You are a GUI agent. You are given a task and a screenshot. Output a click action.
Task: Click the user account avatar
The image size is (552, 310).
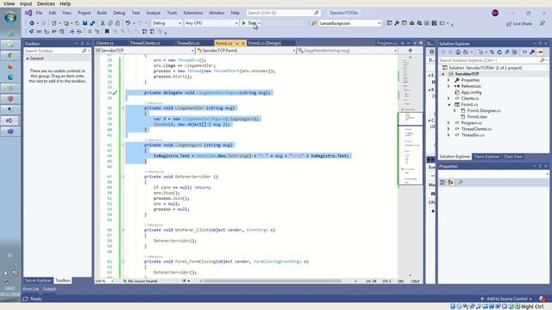(x=495, y=13)
